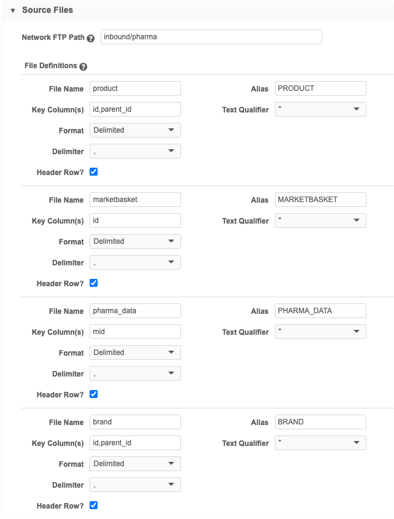This screenshot has width=394, height=519.
Task: Click help icon next to Network FTP Path
Action: [x=91, y=38]
